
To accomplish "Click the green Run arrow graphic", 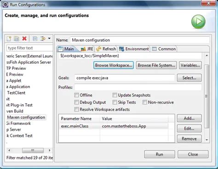I will tap(198, 22).
